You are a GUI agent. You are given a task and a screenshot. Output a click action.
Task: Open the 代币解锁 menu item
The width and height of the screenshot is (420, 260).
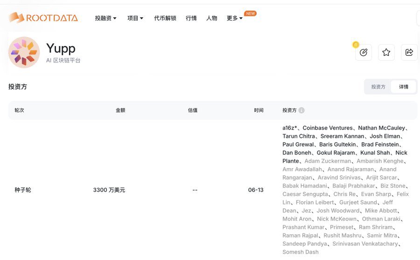(165, 18)
